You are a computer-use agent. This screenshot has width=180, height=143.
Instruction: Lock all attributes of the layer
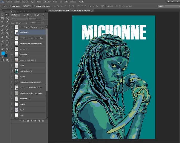tap(26, 23)
